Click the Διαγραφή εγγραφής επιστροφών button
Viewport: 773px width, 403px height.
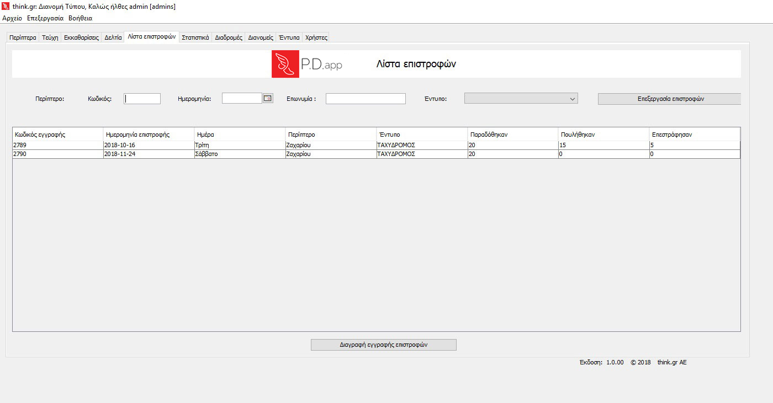383,345
